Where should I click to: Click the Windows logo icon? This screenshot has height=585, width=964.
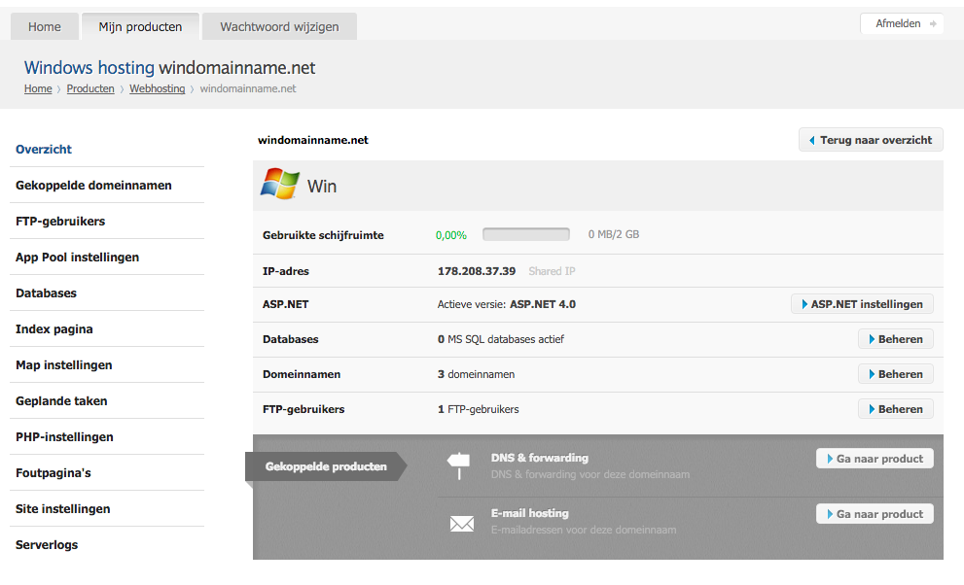click(x=279, y=184)
